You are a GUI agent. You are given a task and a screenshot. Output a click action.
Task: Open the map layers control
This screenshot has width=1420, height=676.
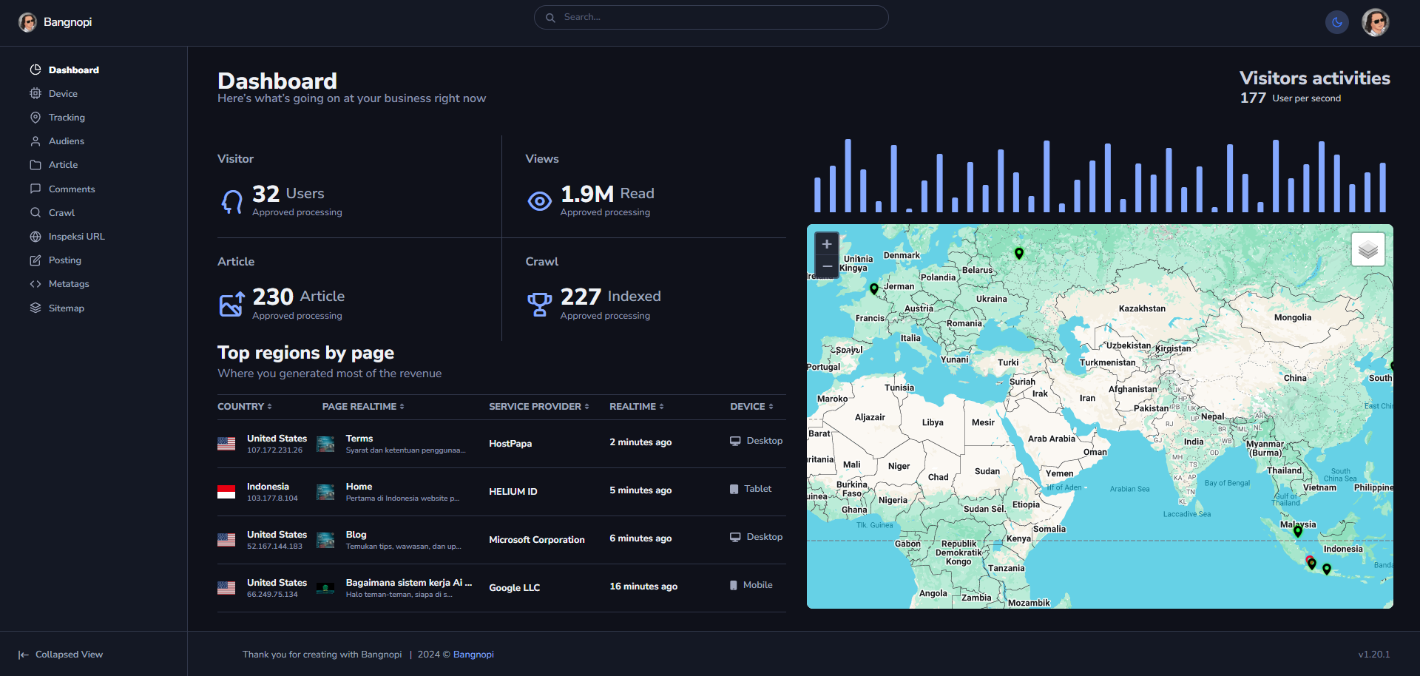[1367, 250]
